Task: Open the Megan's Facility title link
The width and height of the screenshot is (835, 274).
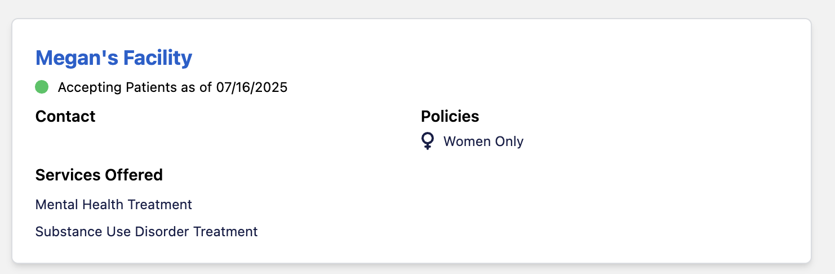Action: tap(113, 58)
